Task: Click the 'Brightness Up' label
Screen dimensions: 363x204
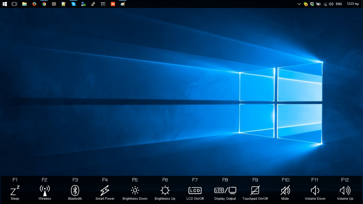Action: [x=165, y=199]
